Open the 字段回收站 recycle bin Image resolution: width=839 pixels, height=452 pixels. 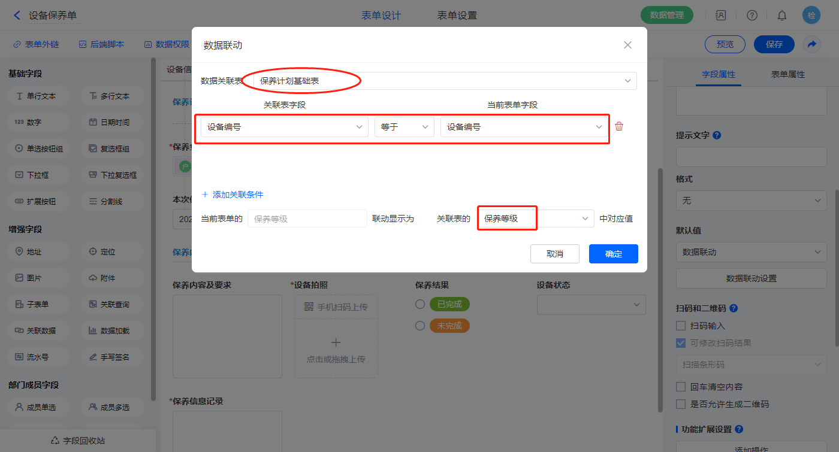pyautogui.click(x=78, y=441)
